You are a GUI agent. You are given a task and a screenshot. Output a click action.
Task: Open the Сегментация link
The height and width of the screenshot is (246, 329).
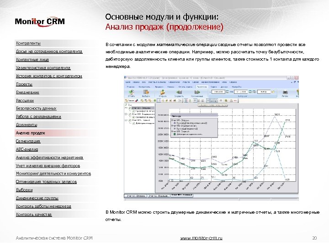pos(28,141)
